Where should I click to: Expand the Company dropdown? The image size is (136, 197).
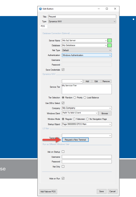coord(87,108)
